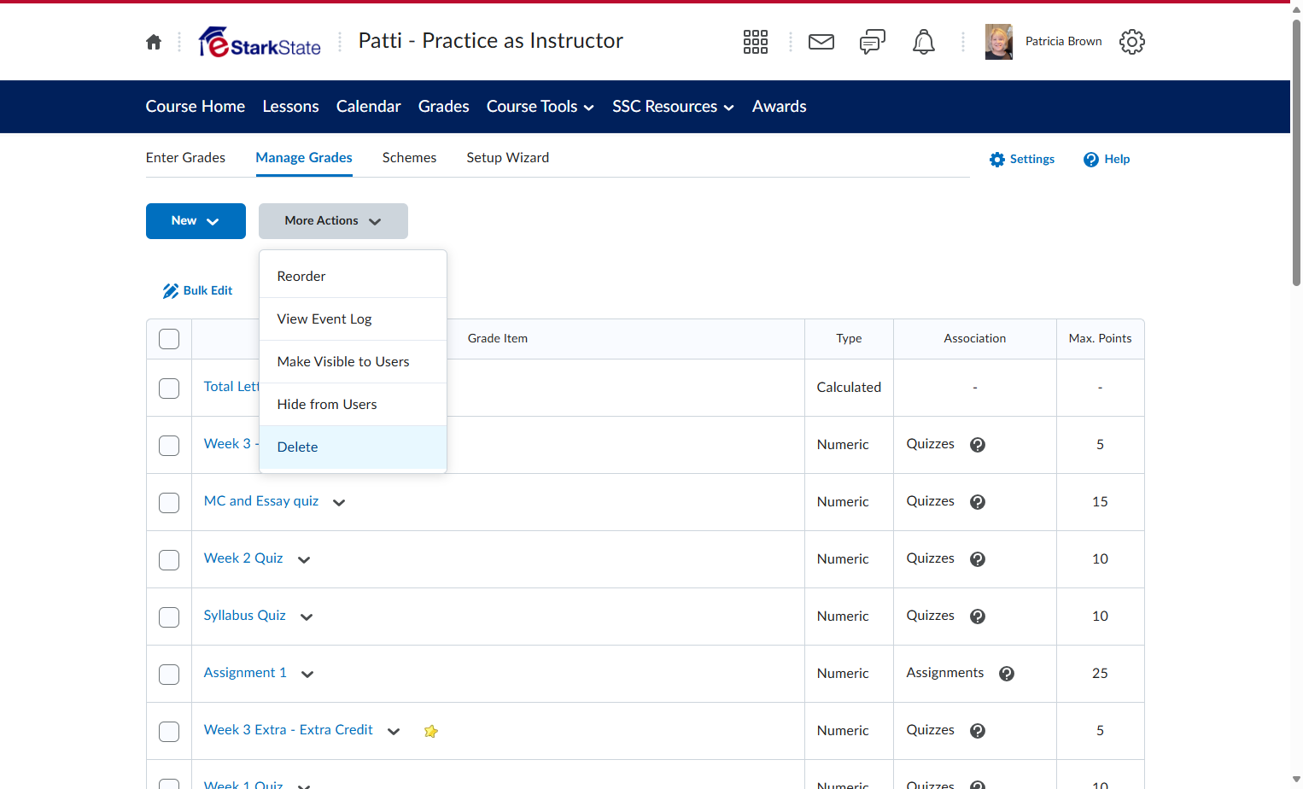
Task: Click the association help icon for Assignment 1
Action: click(x=1008, y=674)
